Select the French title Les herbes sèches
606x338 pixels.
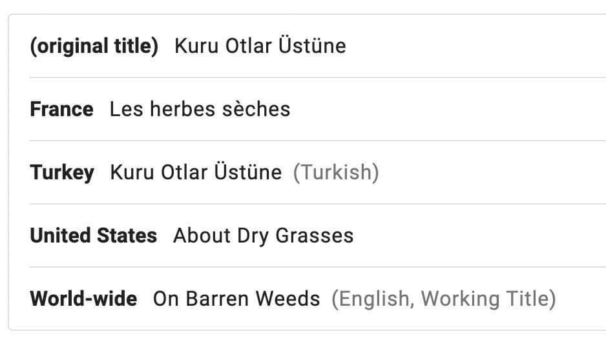(200, 109)
